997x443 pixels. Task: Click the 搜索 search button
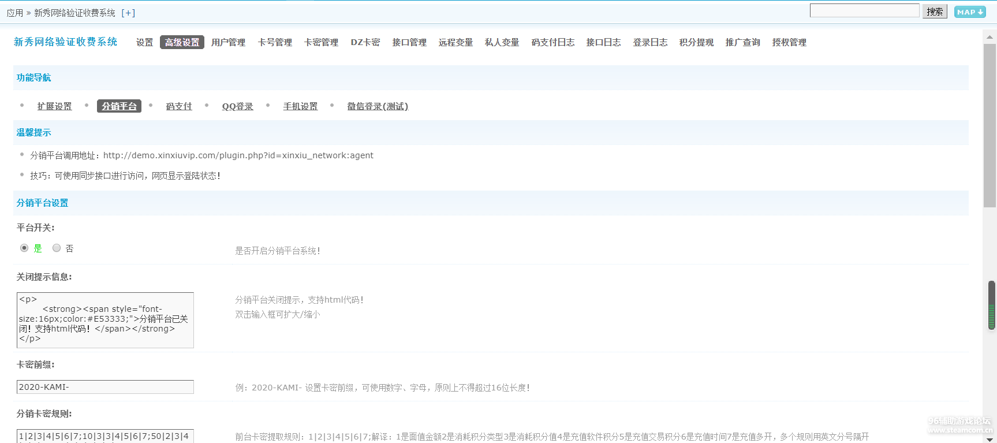[x=935, y=12]
